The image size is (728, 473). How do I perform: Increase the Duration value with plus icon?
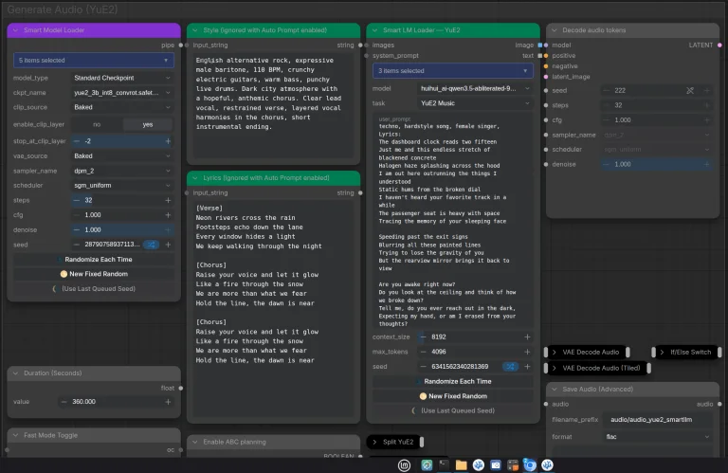pos(168,402)
